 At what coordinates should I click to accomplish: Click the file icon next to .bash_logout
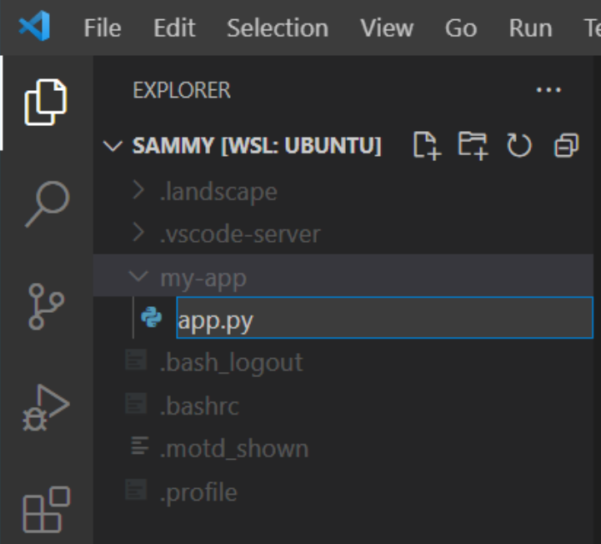coord(136,360)
